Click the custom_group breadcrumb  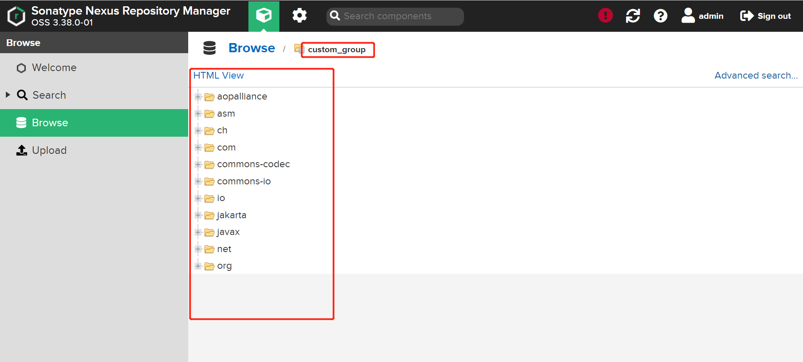tap(337, 50)
